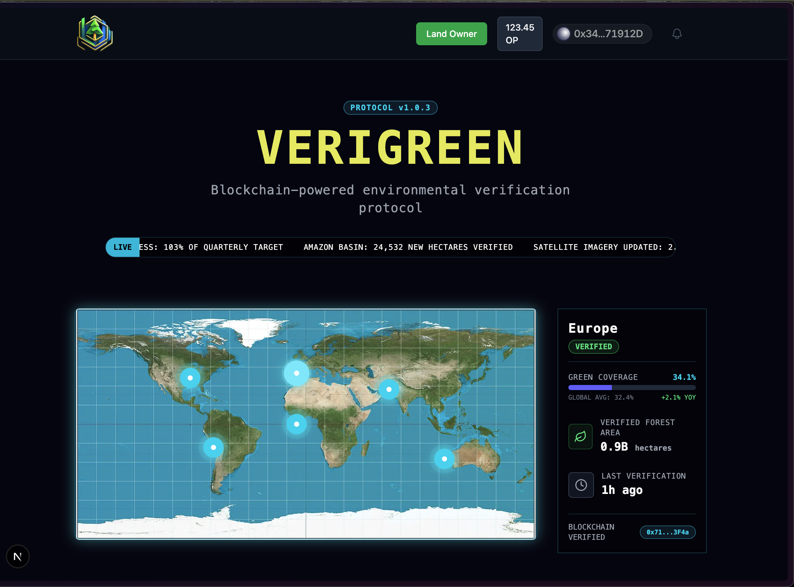
Task: Open the PROTOCOL v1.0.3 version tag
Action: 390,108
